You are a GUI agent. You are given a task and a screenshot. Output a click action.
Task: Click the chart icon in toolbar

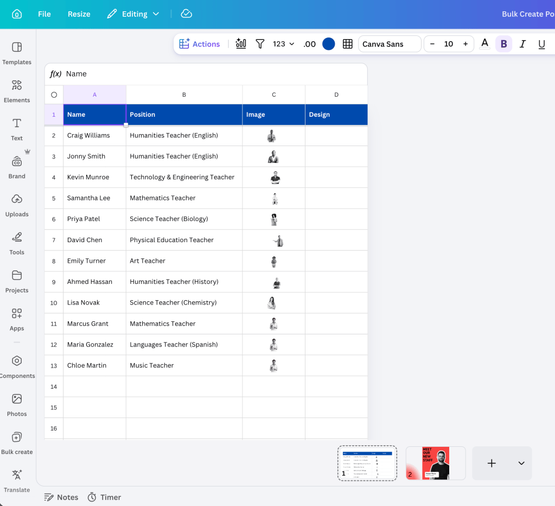click(241, 43)
